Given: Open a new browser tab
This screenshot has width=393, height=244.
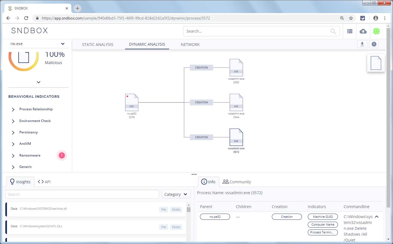Looking at the screenshot, I should 77,8.
